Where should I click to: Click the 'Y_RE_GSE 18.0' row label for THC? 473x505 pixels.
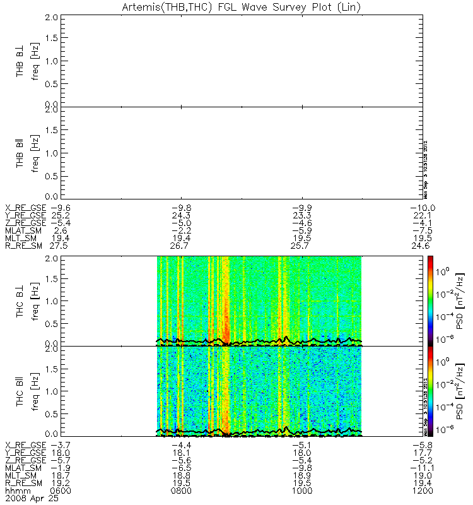tap(37, 453)
